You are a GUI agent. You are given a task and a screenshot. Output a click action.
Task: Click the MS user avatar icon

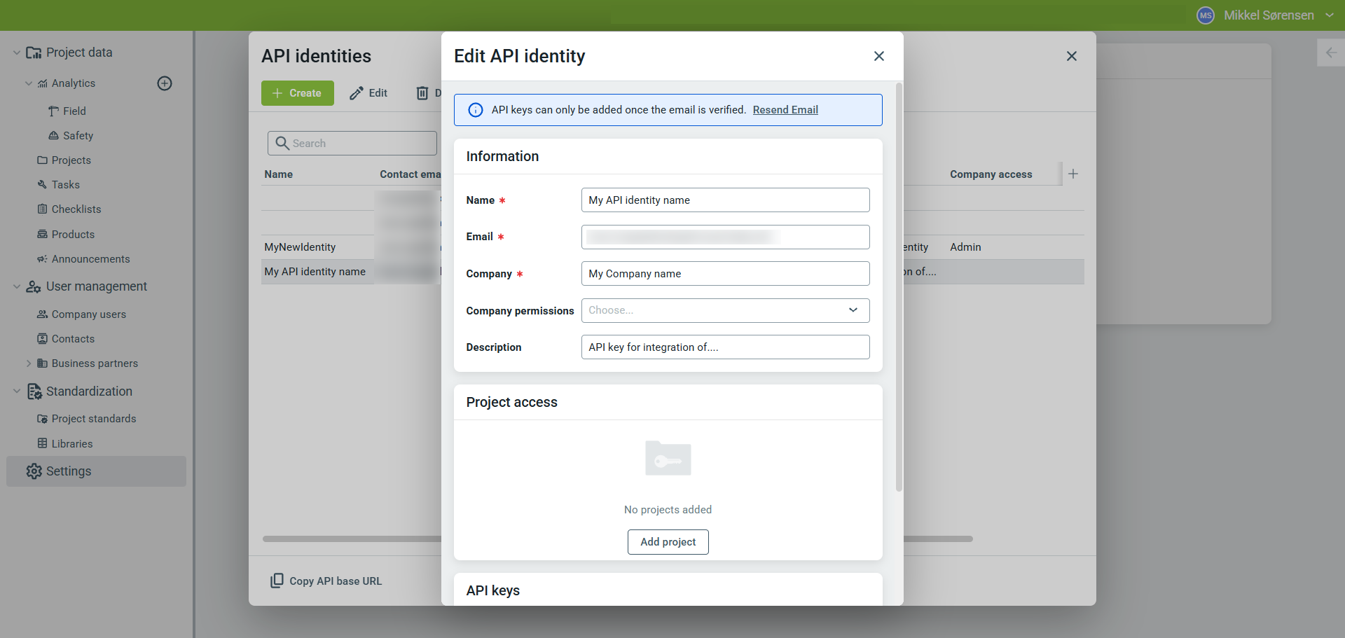pyautogui.click(x=1205, y=15)
